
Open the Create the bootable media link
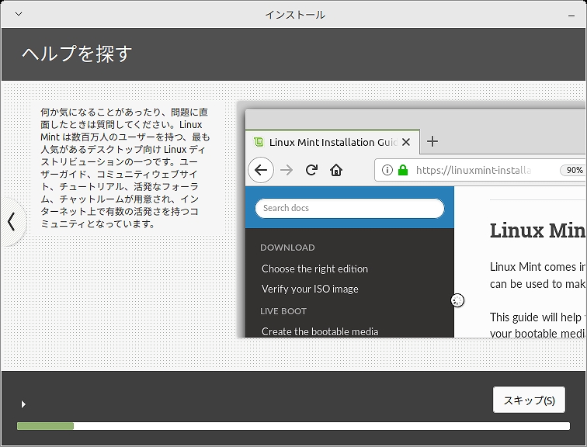320,331
